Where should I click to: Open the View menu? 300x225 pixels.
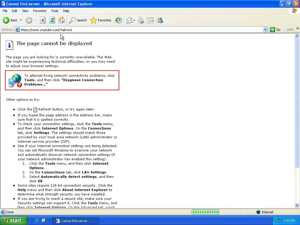click(x=25, y=11)
